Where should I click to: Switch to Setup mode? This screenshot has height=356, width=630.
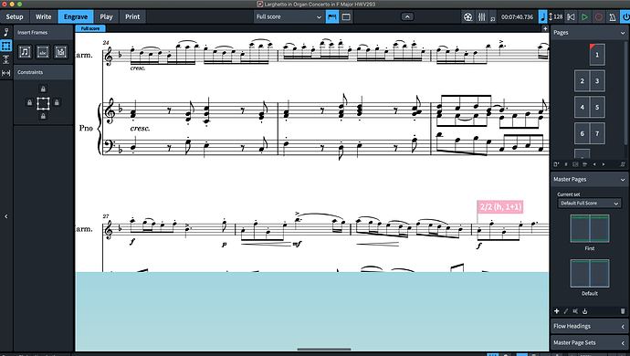point(15,16)
